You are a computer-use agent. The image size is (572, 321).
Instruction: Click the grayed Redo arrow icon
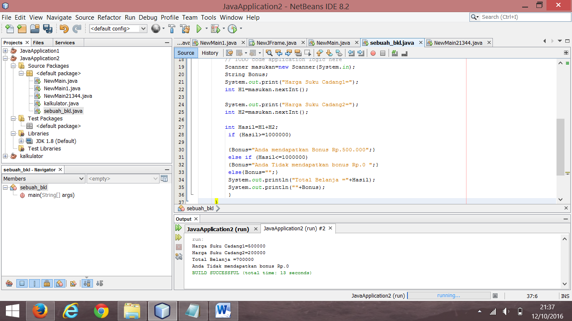pos(77,29)
